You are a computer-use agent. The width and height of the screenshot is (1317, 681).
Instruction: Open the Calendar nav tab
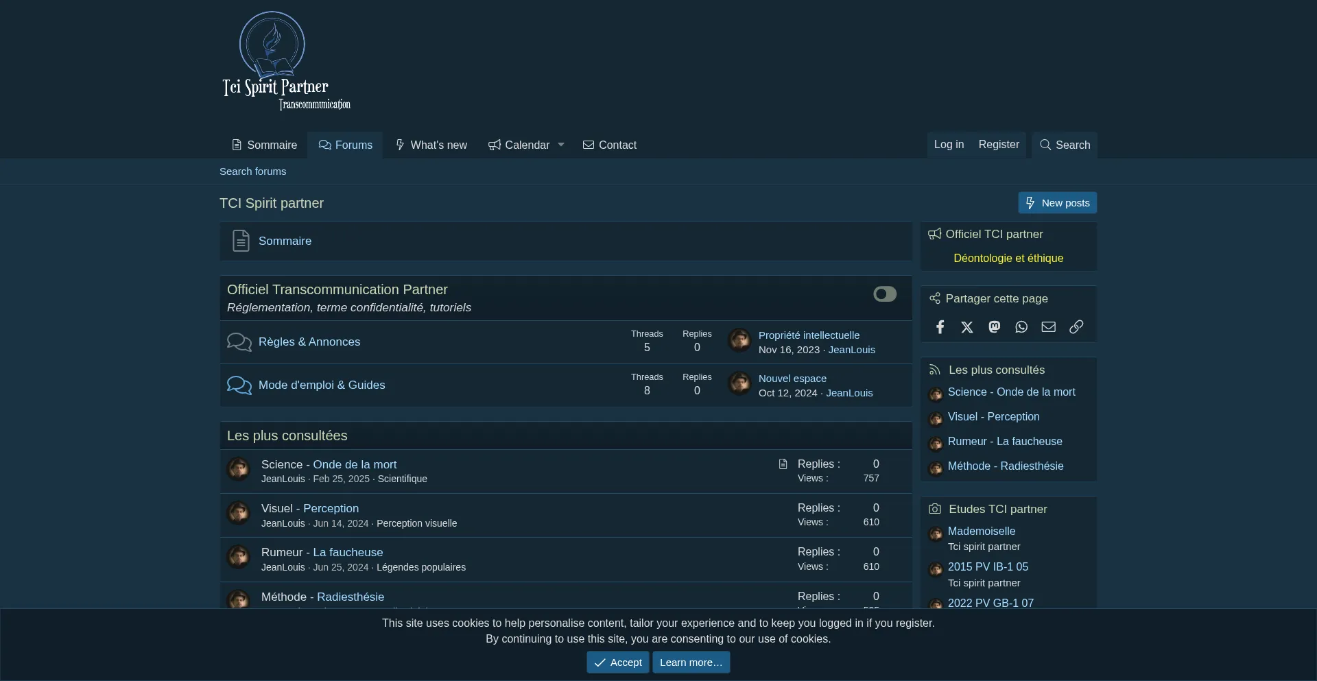click(x=519, y=145)
